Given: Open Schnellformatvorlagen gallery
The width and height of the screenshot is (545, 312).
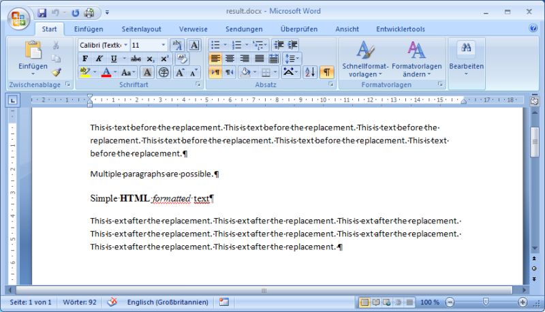Looking at the screenshot, I should [365, 59].
